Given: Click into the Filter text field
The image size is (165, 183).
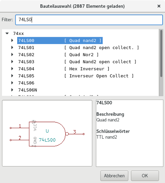Looking at the screenshot, I should [89, 20].
